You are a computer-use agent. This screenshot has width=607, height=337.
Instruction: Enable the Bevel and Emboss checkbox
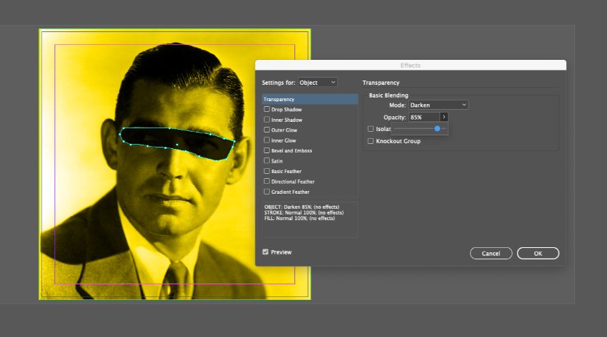(267, 150)
